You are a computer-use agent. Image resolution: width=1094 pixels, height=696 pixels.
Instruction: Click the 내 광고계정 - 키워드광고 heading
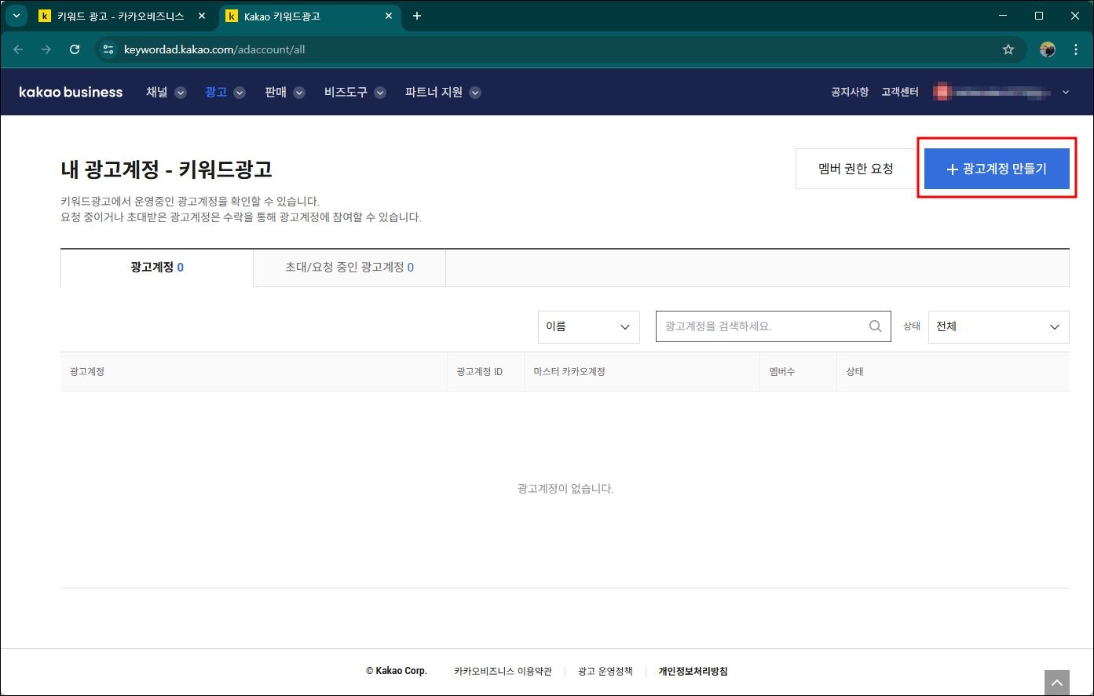[x=166, y=169]
